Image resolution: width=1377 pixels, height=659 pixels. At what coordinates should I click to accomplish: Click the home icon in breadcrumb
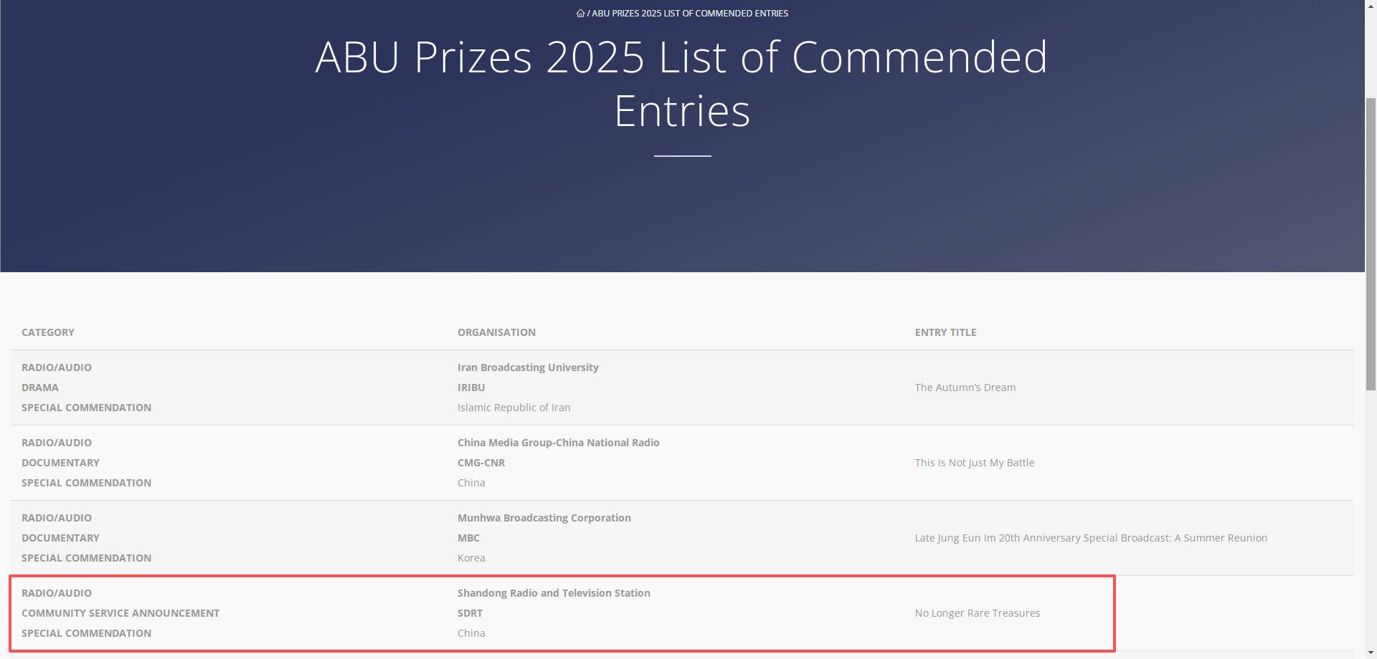click(x=580, y=13)
